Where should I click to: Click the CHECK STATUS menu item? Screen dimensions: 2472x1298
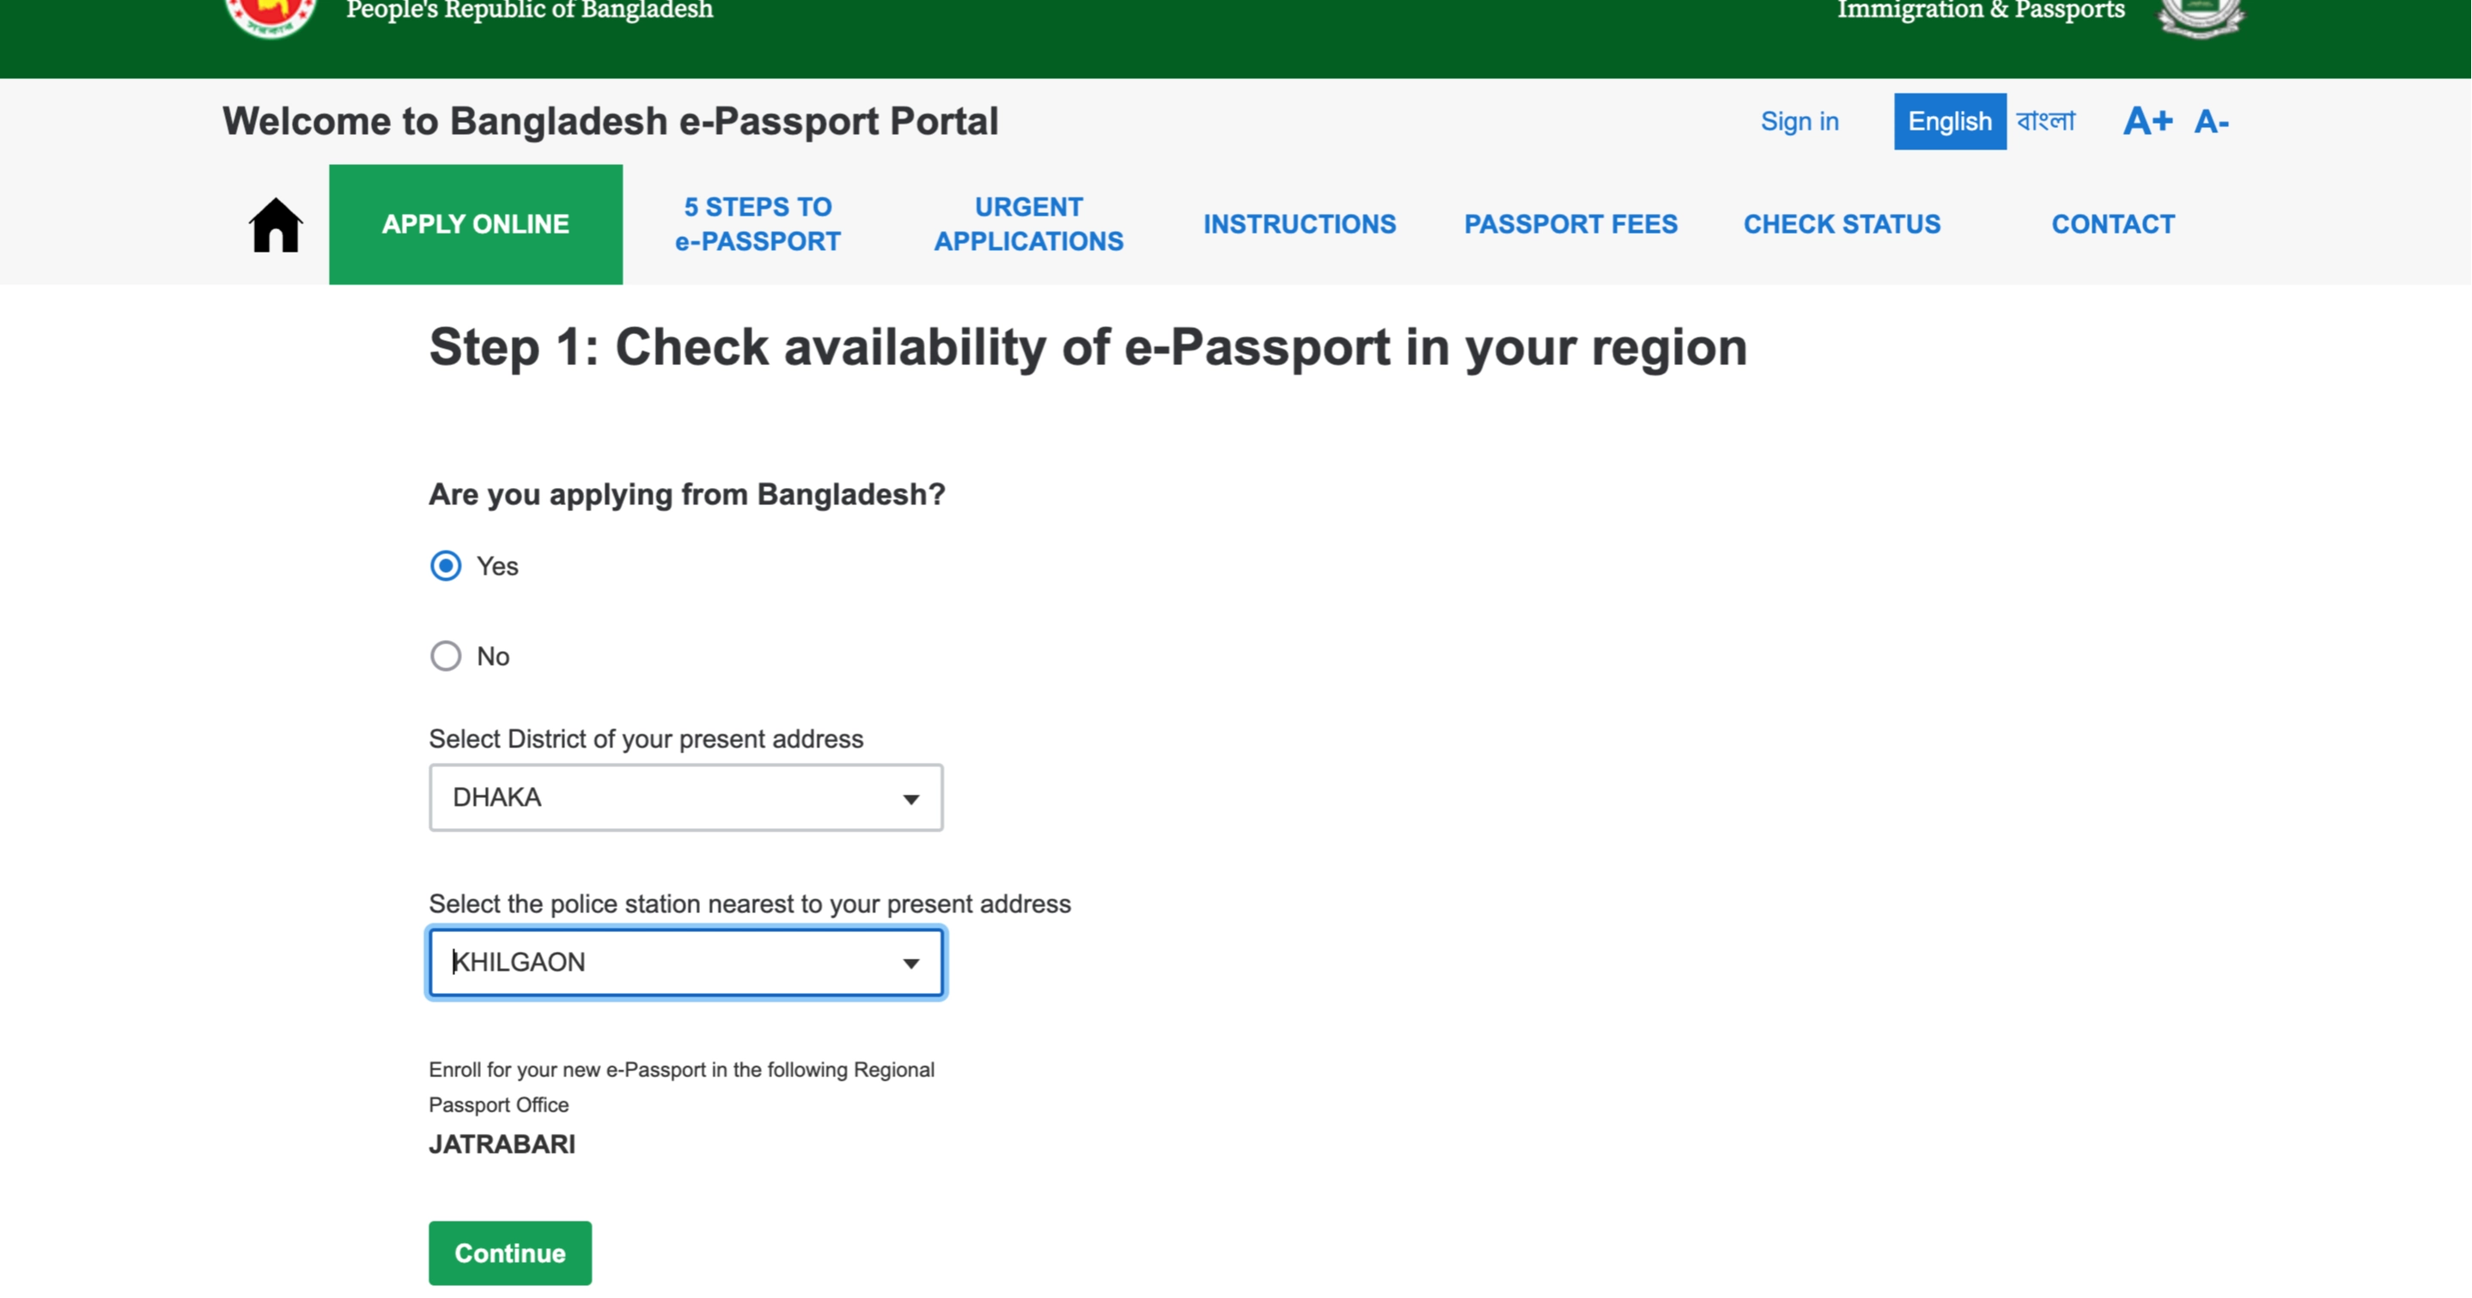(1842, 222)
